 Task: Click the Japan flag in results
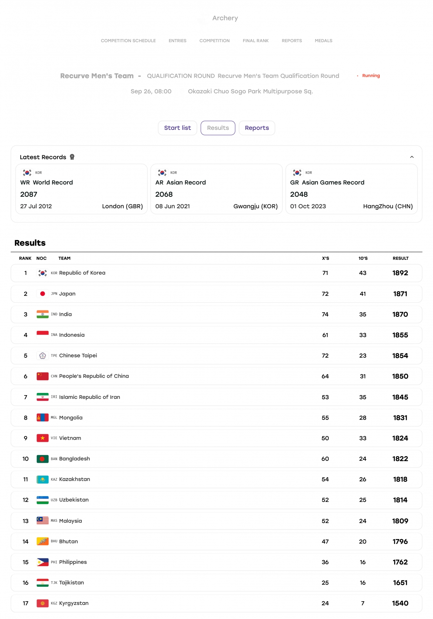coord(43,294)
